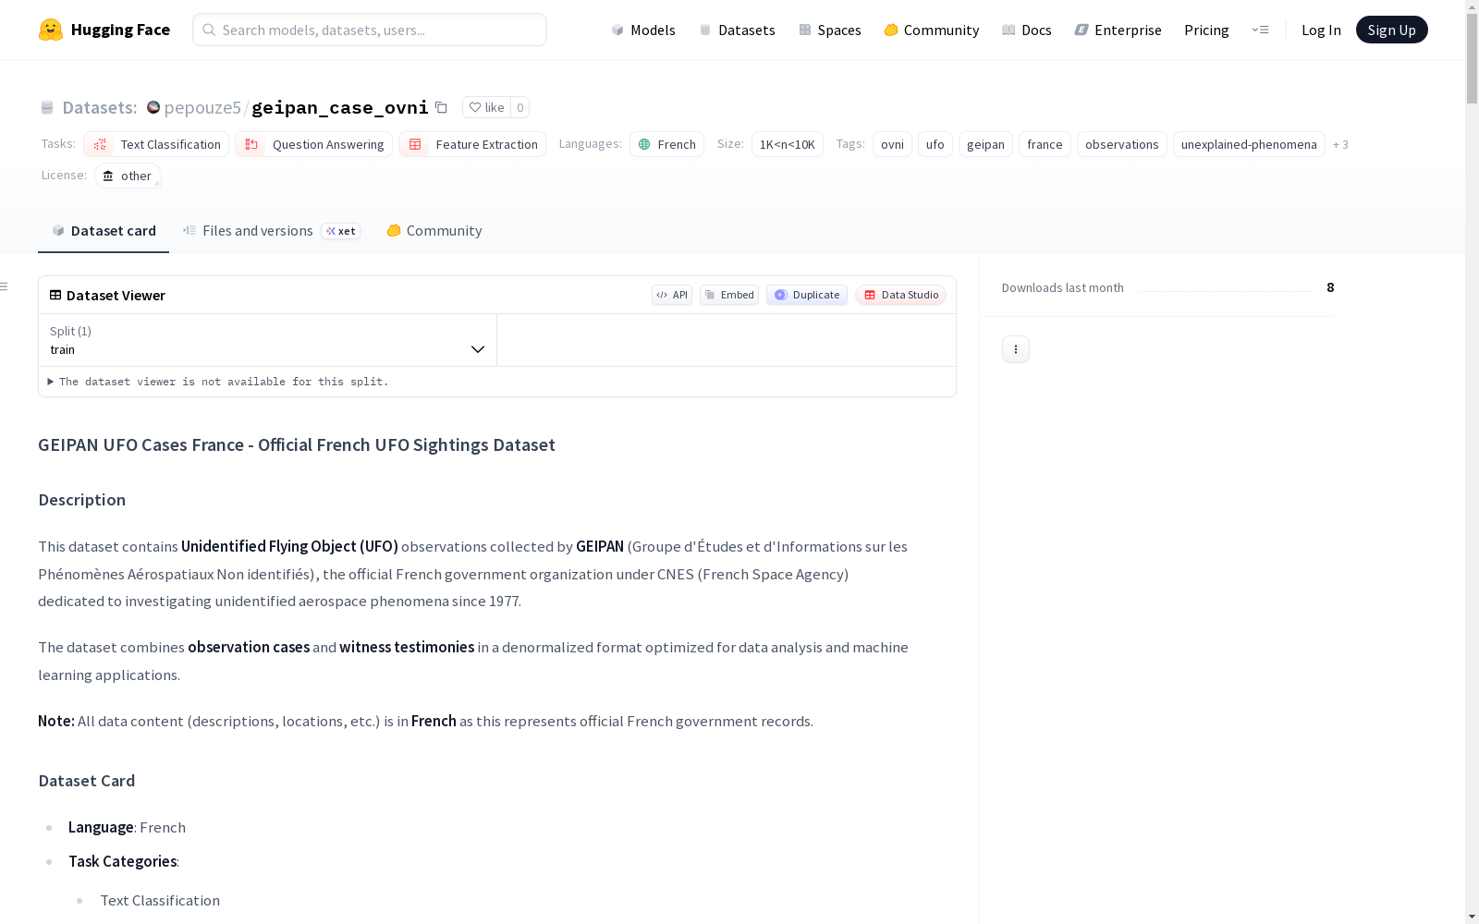Filter by the Feature Extraction task tag
This screenshot has width=1479, height=924.
point(472,144)
